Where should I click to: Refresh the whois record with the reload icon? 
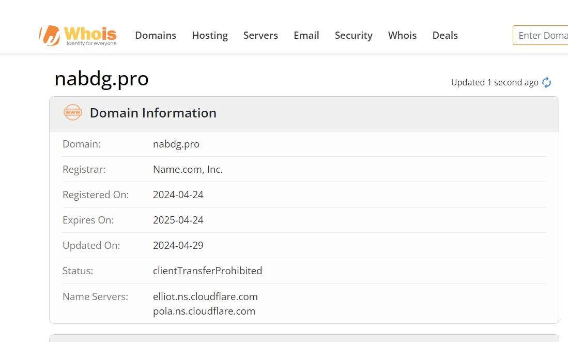click(546, 83)
